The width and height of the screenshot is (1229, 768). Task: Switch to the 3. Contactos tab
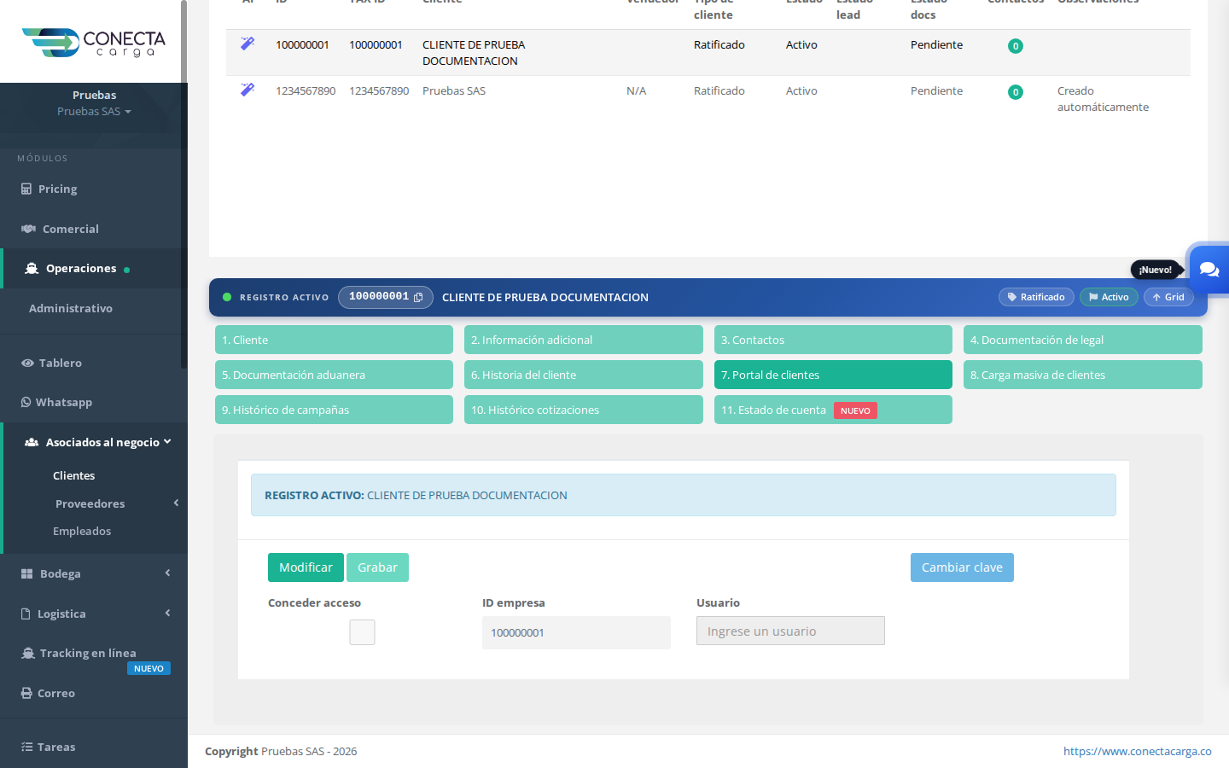tap(833, 340)
